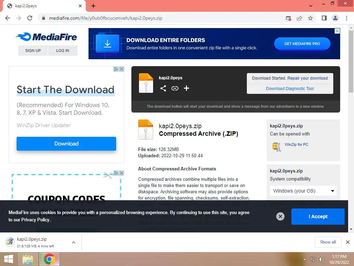Click the volume tray icon
This screenshot has height=266, width=354.
pos(321,259)
